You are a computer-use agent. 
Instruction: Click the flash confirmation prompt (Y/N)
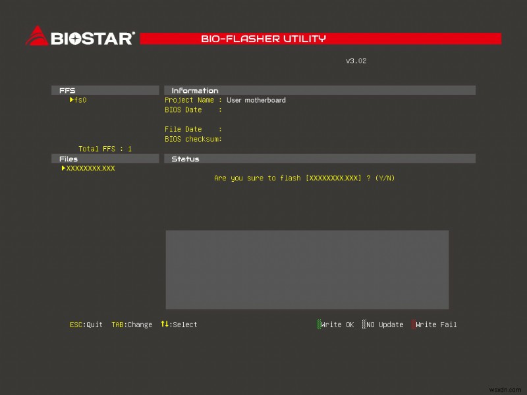tap(304, 178)
